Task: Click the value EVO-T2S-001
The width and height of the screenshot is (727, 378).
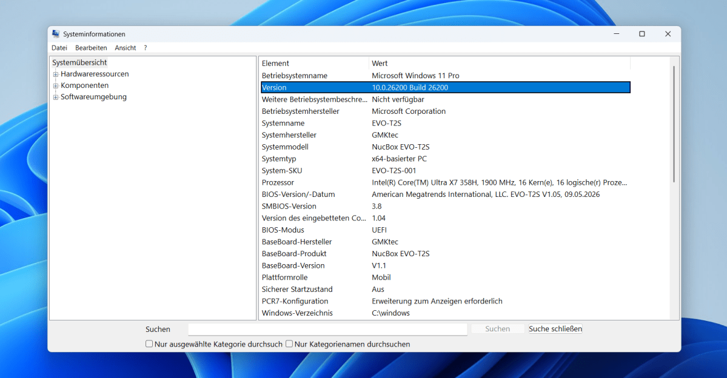Action: click(x=394, y=171)
